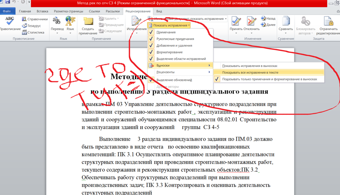Select the Рецензирование tab
This screenshot has height=195, width=340.
coord(138,11)
